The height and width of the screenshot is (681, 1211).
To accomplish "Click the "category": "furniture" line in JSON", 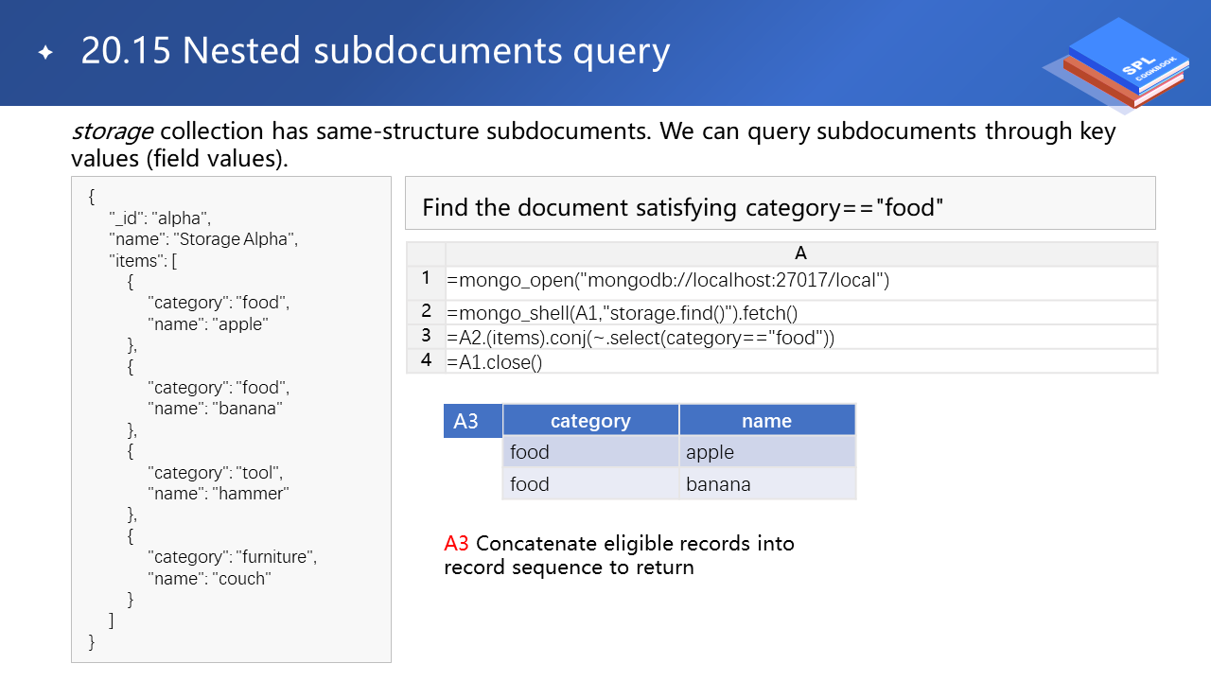I will tap(232, 557).
